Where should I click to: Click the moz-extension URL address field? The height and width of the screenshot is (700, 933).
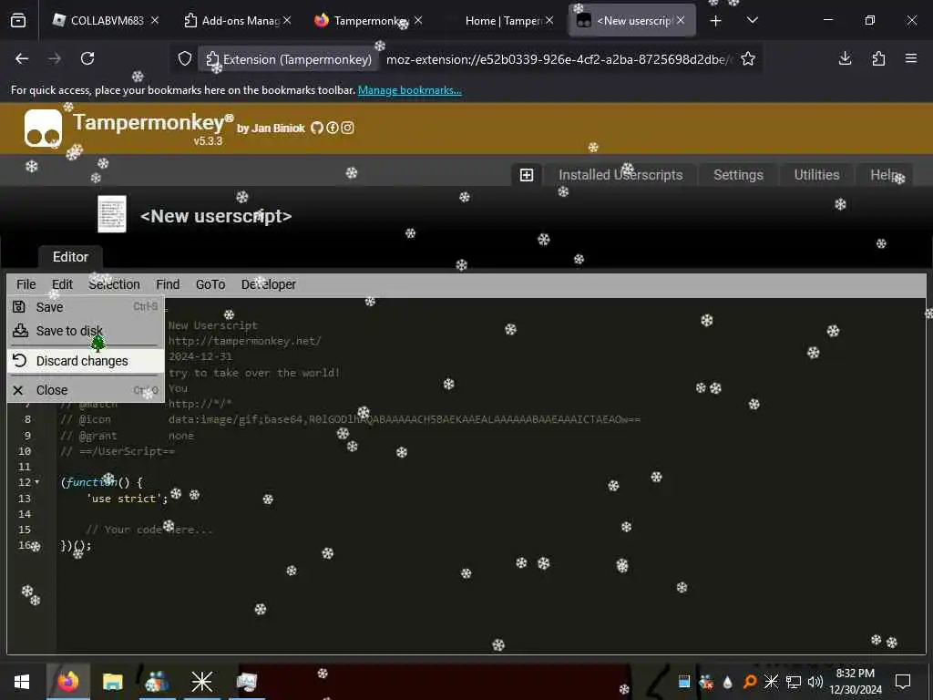pyautogui.click(x=559, y=59)
